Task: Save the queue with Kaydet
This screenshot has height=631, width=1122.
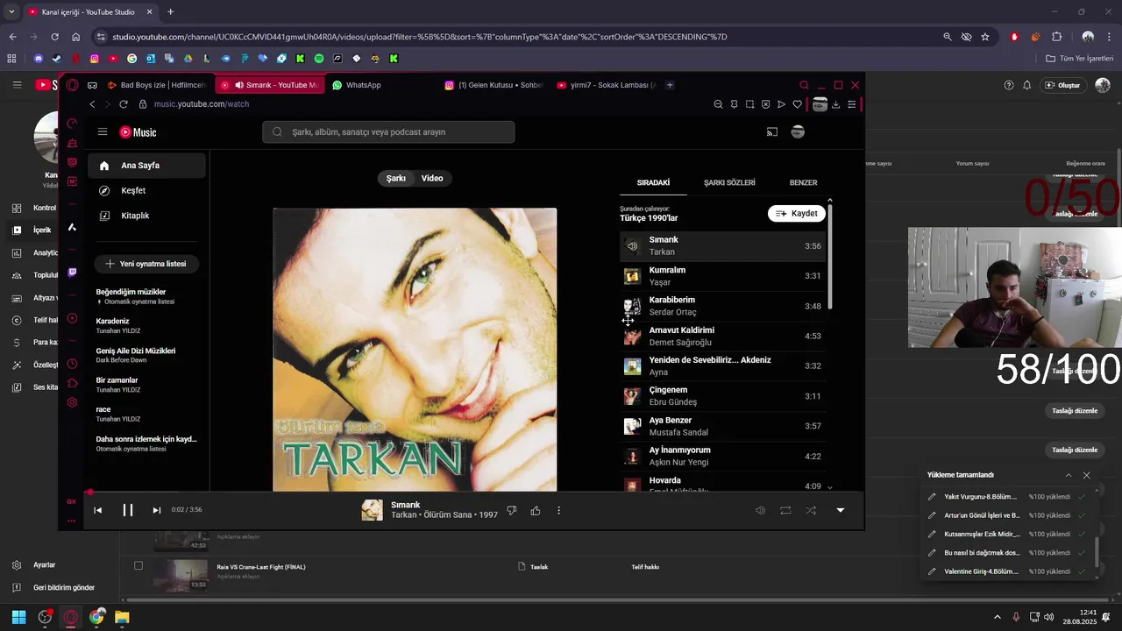Action: pyautogui.click(x=797, y=214)
